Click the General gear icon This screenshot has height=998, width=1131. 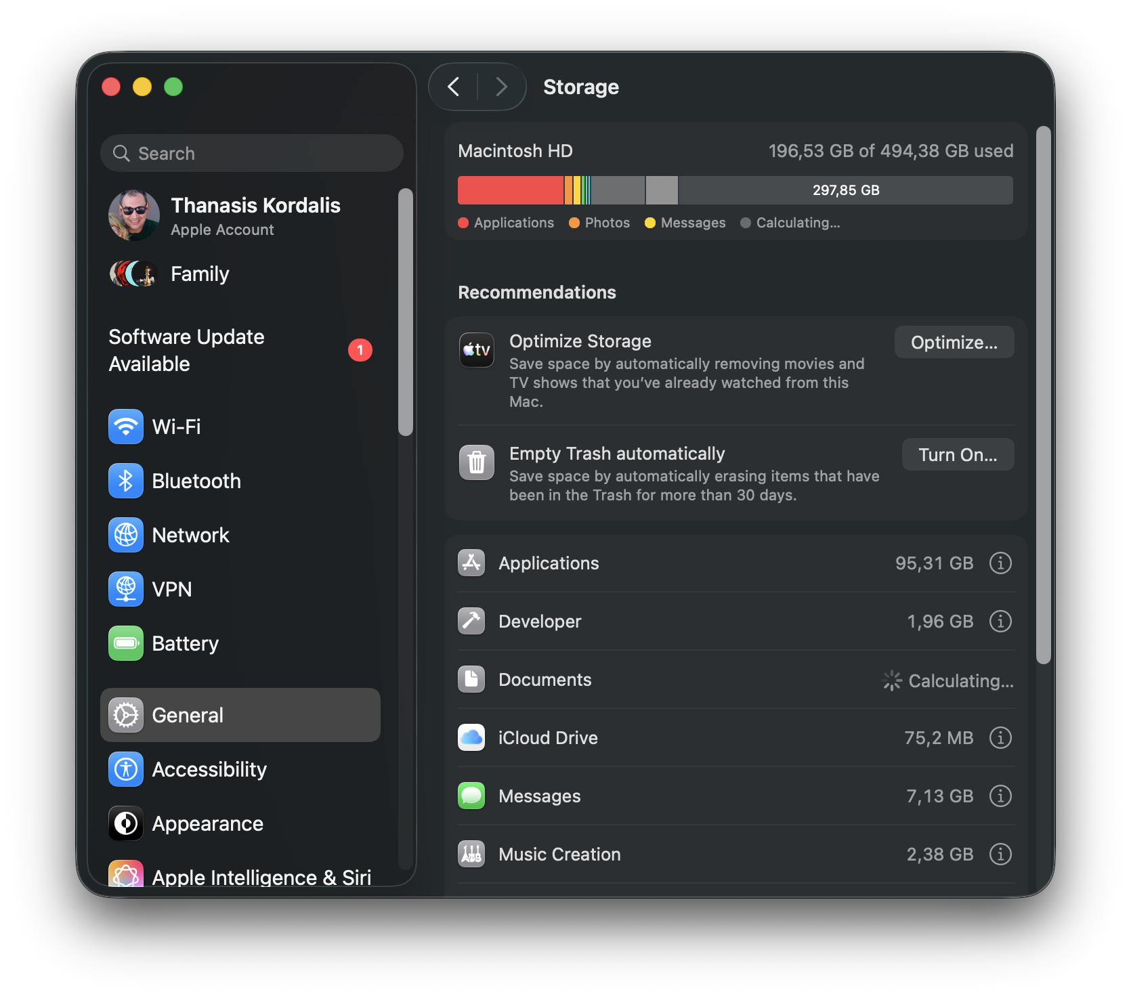126,715
